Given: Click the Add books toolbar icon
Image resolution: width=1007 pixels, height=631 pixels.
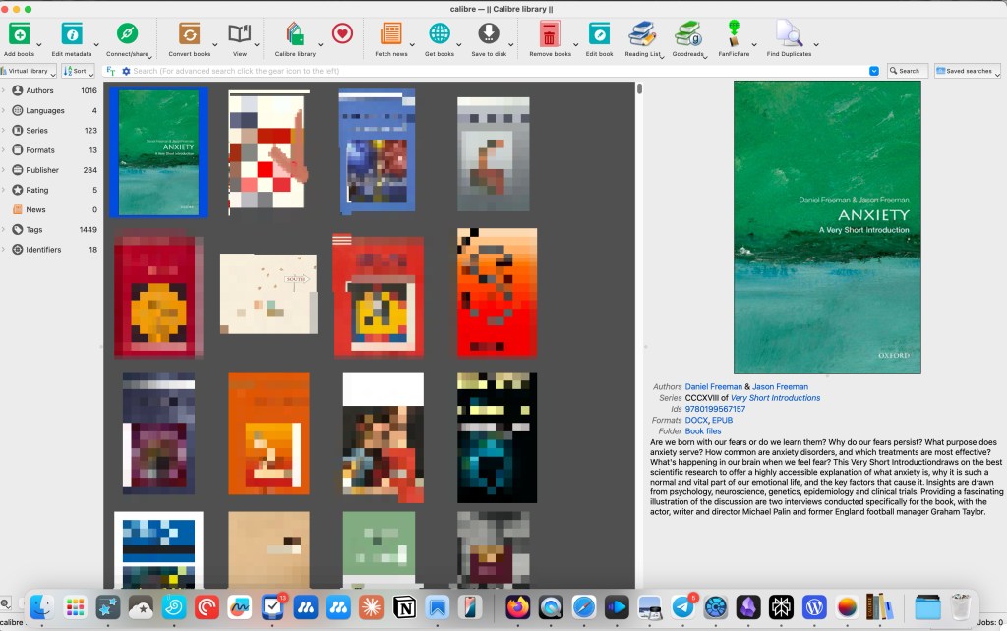Looking at the screenshot, I should tap(19, 34).
